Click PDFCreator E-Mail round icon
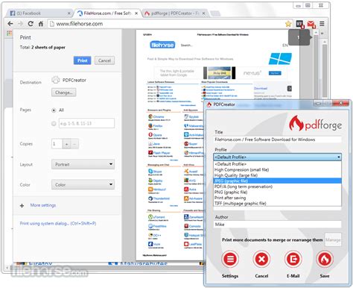Image resolution: width=353 pixels, height=288 pixels. (x=293, y=259)
